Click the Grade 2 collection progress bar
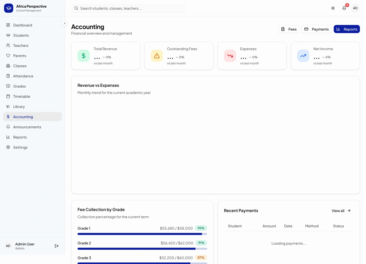This screenshot has width=366, height=264. [142, 249]
